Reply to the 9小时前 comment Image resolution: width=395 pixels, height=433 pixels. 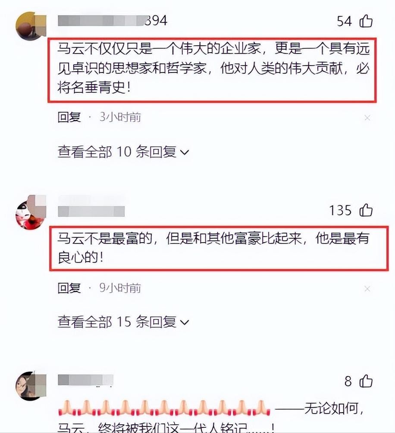pos(69,288)
